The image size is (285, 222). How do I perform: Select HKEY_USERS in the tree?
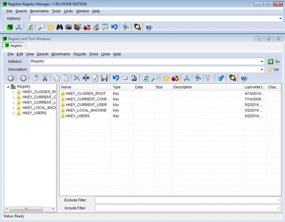34,113
